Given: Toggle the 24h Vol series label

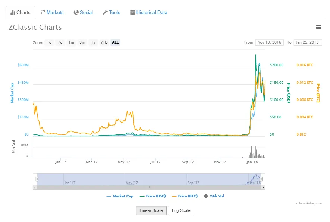Looking at the screenshot, I should pos(217,196).
